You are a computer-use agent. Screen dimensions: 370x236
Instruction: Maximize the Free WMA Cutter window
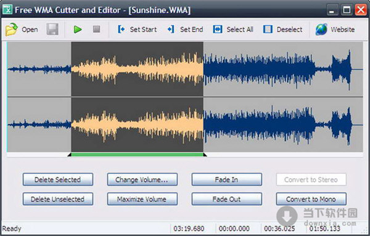[x=347, y=10]
